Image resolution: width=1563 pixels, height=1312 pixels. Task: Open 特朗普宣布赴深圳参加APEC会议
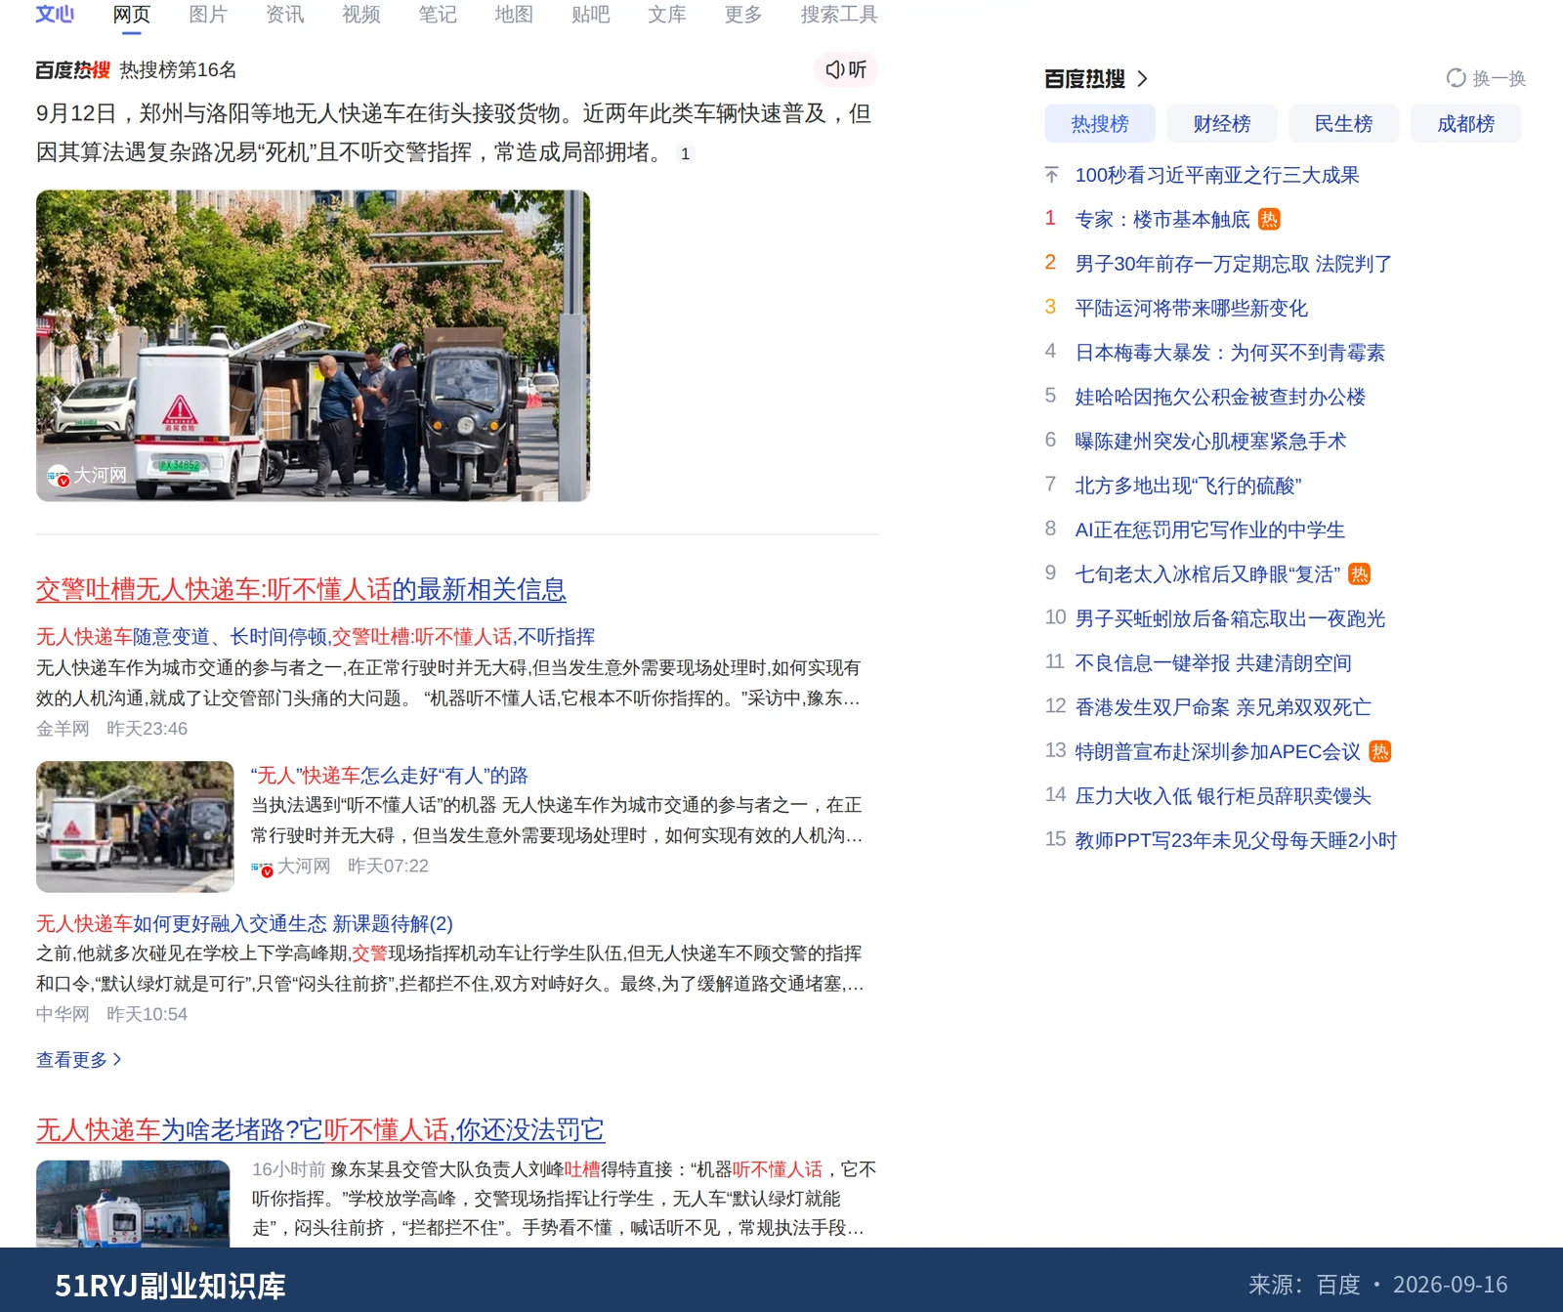pos(1218,751)
